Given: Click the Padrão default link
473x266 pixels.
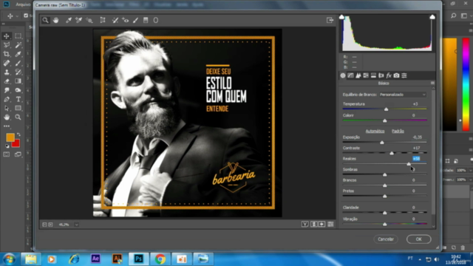Looking at the screenshot, I should [398, 132].
